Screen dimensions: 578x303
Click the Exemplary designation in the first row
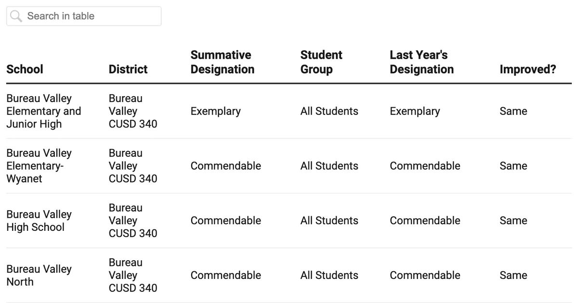tap(215, 111)
